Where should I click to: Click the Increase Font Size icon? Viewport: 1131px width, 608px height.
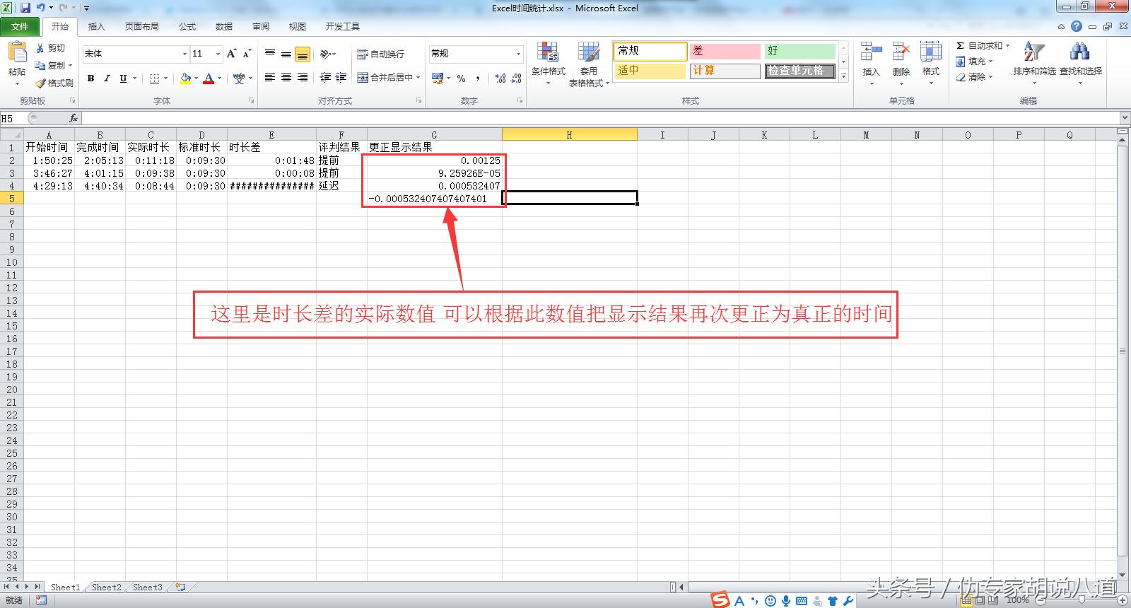click(231, 54)
